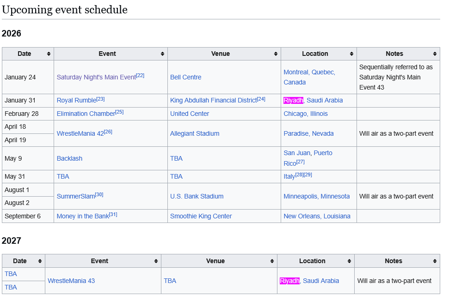Open the Minneapolis, Minnesota link
This screenshot has height=301, width=449.
[x=317, y=196]
